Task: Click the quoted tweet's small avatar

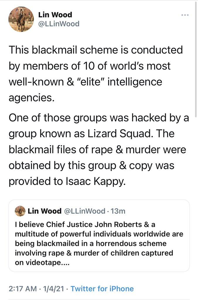Action: (x=20, y=210)
